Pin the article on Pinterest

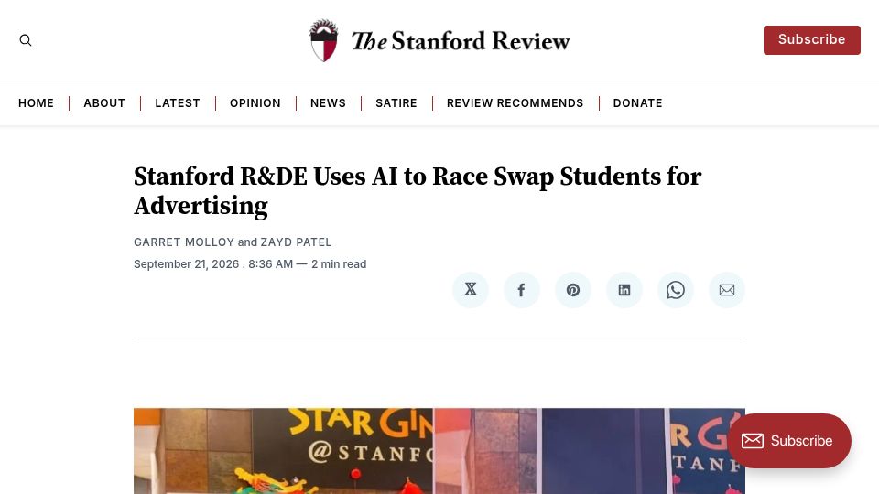coord(573,290)
